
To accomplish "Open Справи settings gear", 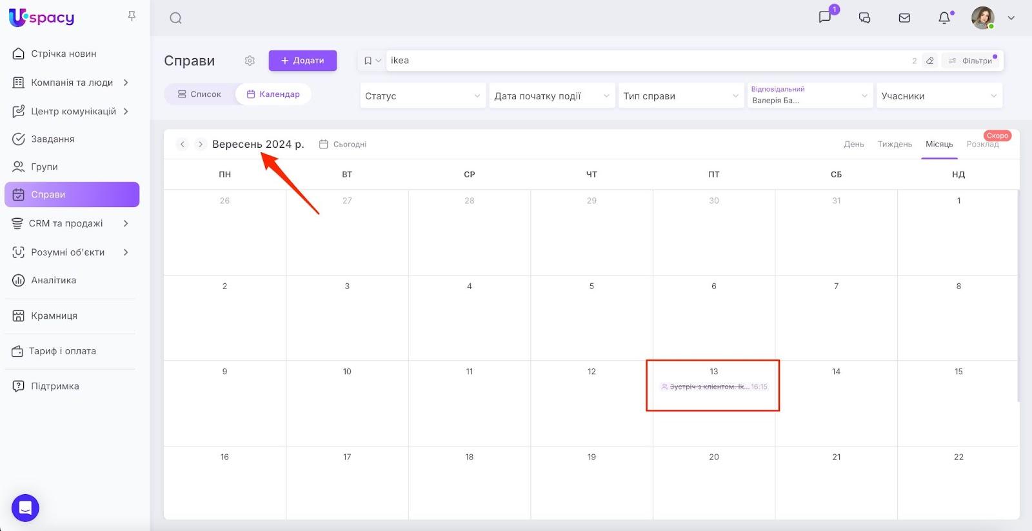I will pyautogui.click(x=250, y=61).
